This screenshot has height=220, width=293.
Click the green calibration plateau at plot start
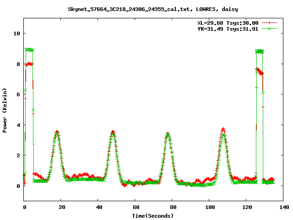click(x=29, y=50)
